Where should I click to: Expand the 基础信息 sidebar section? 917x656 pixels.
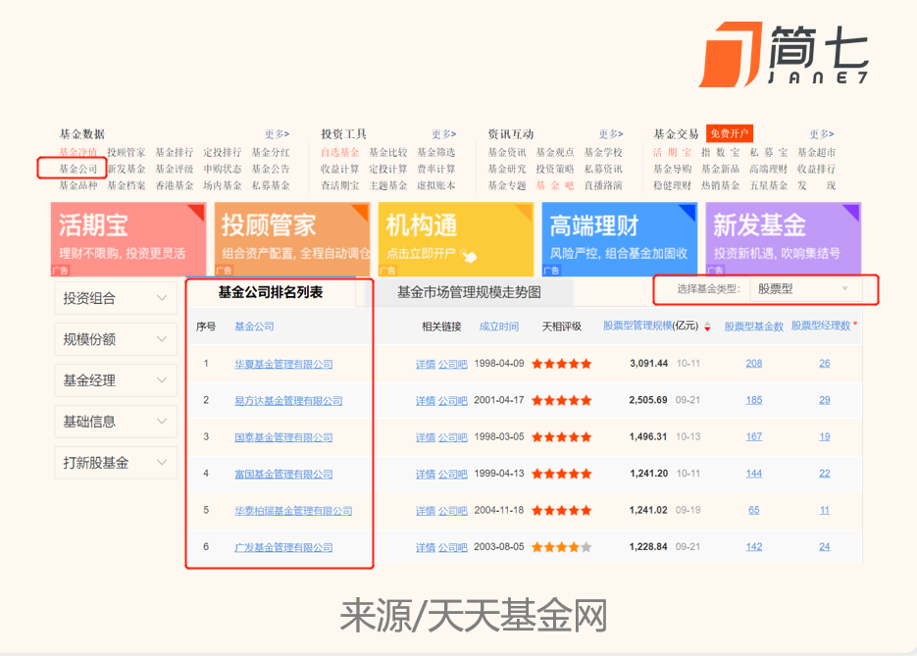(116, 422)
